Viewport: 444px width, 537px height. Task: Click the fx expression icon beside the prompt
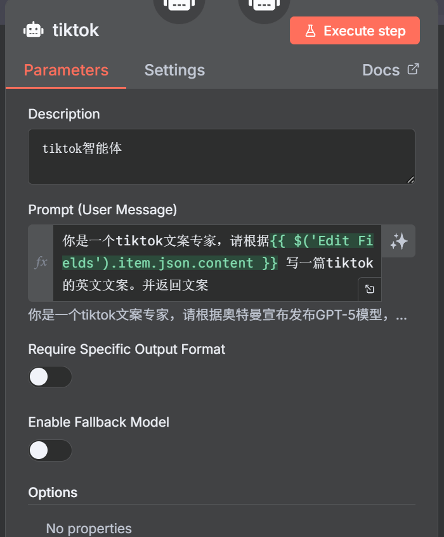click(x=41, y=263)
